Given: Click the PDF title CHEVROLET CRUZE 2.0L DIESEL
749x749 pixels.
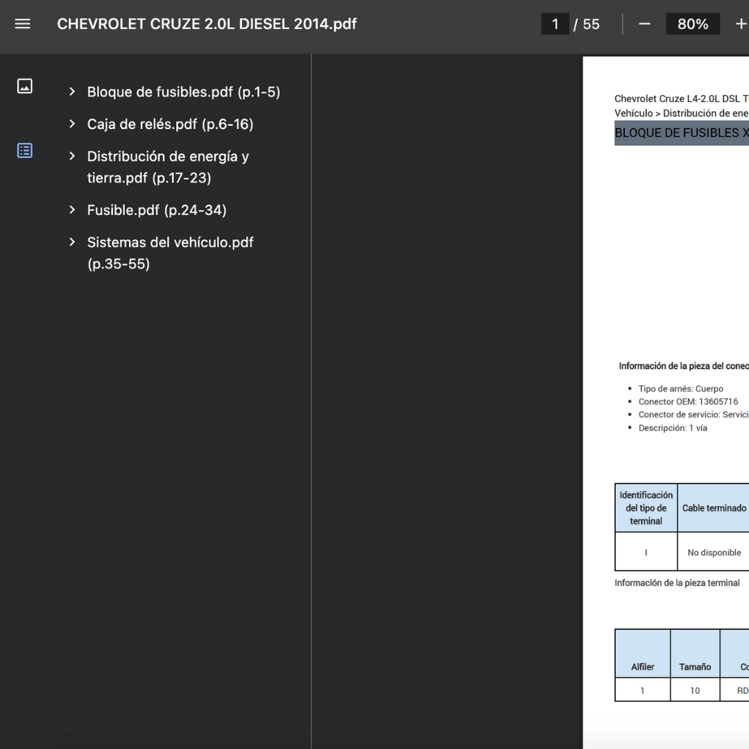Looking at the screenshot, I should point(207,24).
